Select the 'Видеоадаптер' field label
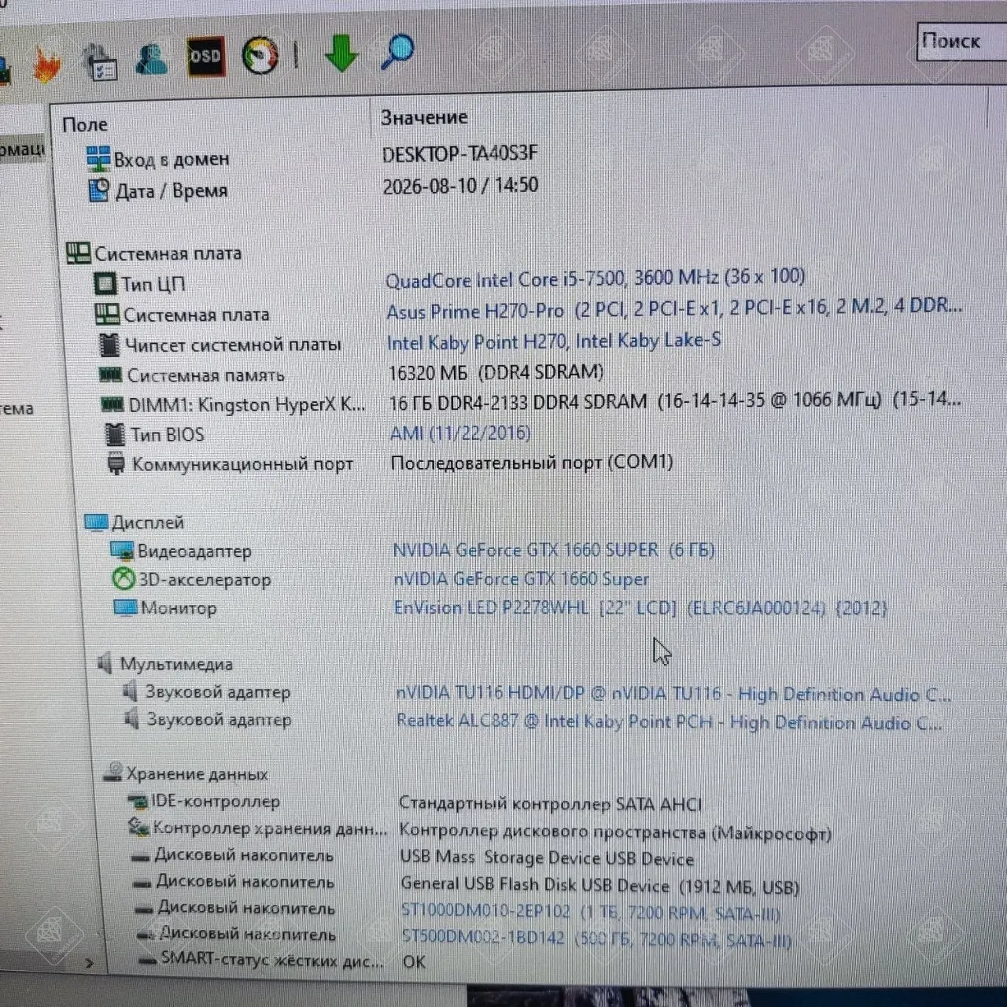 coord(194,551)
